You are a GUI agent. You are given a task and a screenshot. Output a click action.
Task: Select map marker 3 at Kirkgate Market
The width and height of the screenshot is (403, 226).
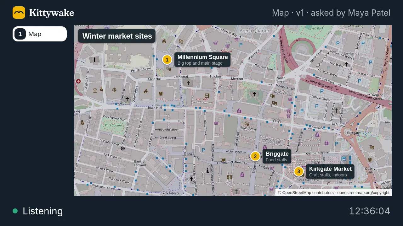click(299, 172)
